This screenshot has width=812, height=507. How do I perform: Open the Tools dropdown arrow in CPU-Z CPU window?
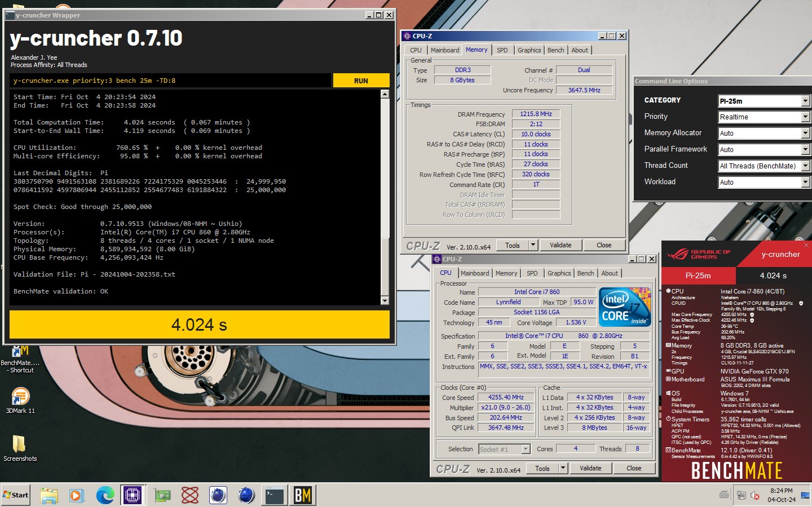point(563,468)
